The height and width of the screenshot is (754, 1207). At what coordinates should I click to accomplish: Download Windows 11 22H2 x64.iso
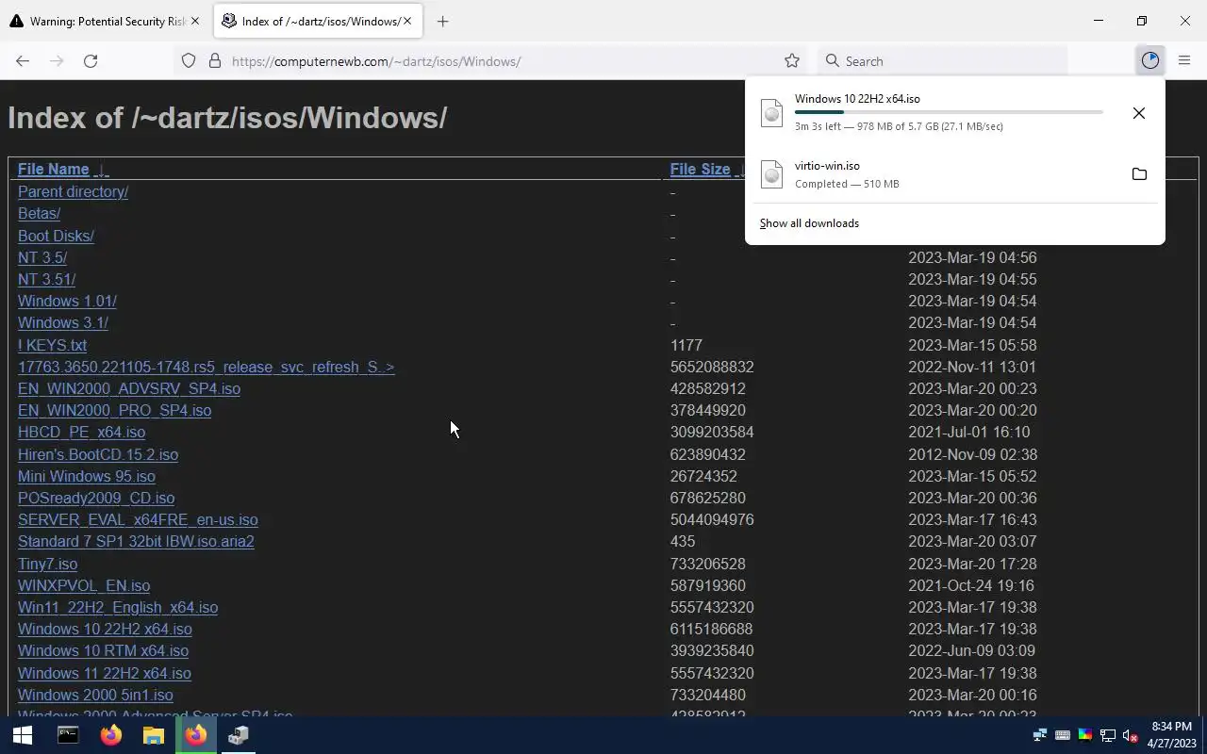[x=105, y=673]
